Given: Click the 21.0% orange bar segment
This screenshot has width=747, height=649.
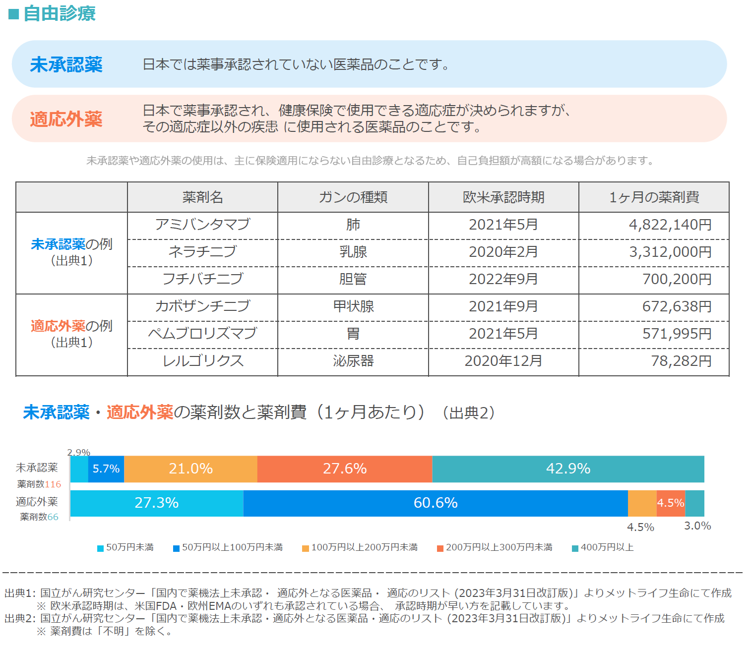Looking at the screenshot, I should pos(190,469).
